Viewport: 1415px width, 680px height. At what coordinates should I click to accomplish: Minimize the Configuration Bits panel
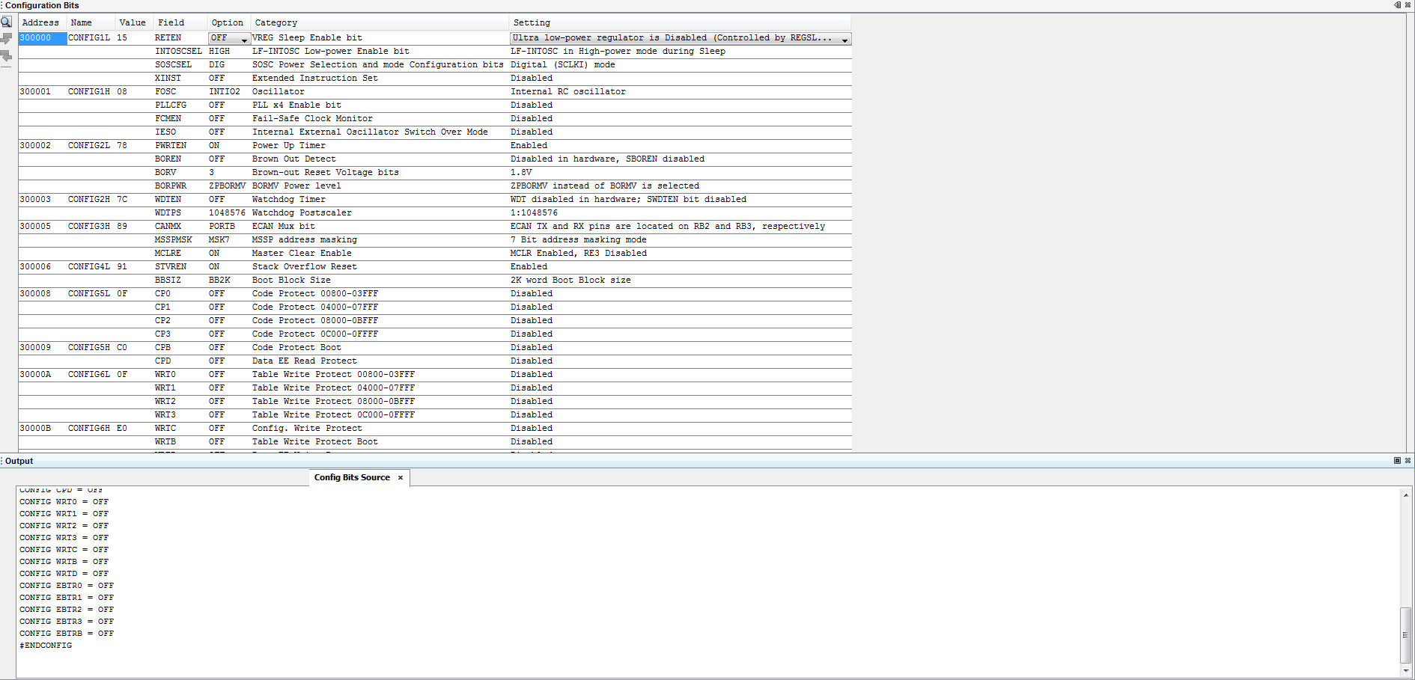1397,5
